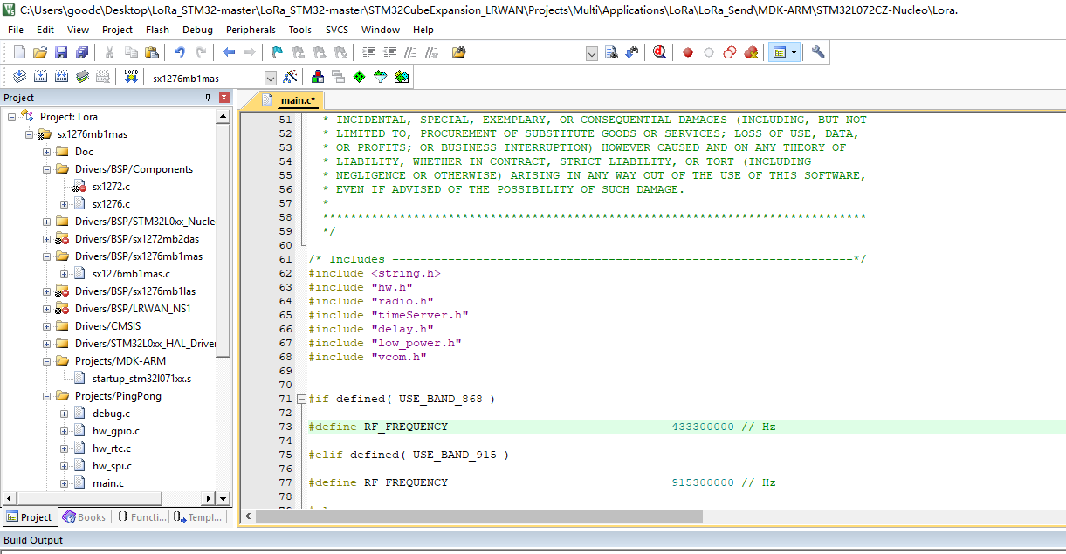1066x554 pixels.
Task: Click the Open file folder icon
Action: [x=40, y=52]
